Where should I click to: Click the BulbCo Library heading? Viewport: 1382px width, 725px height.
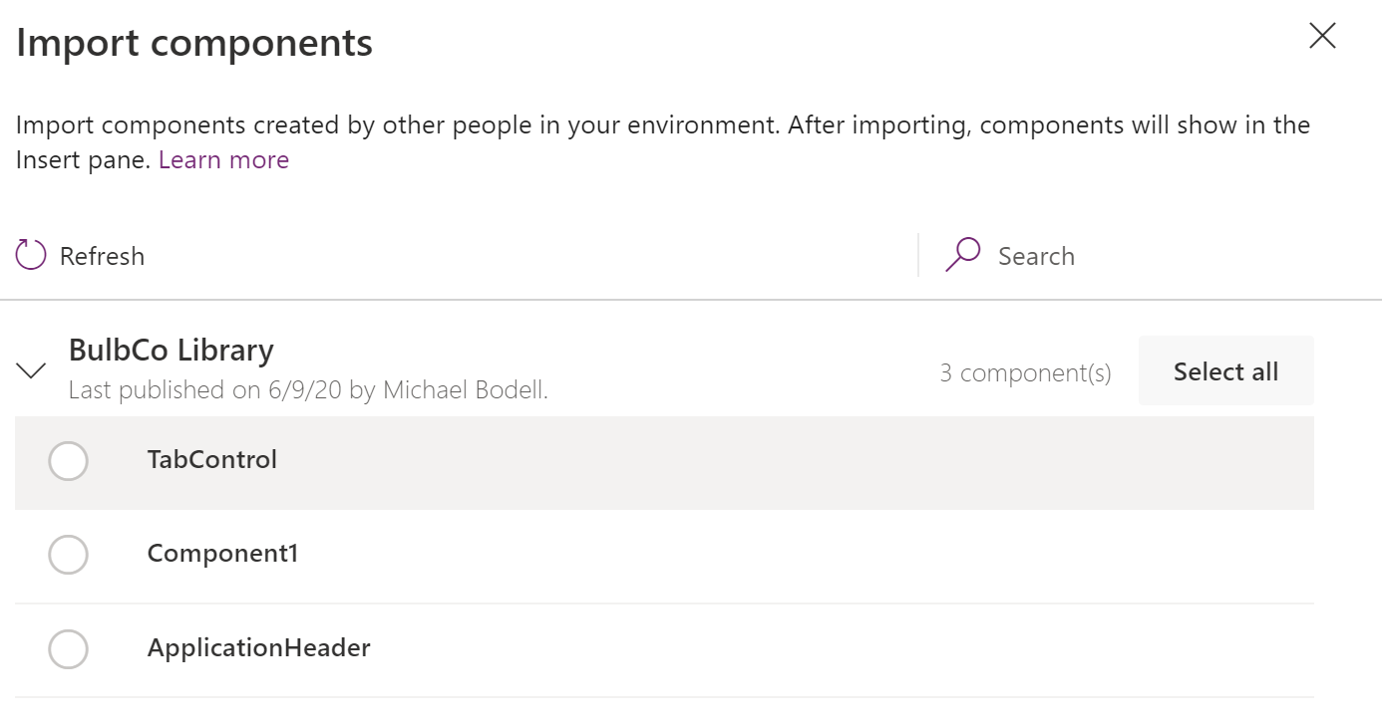pyautogui.click(x=172, y=351)
